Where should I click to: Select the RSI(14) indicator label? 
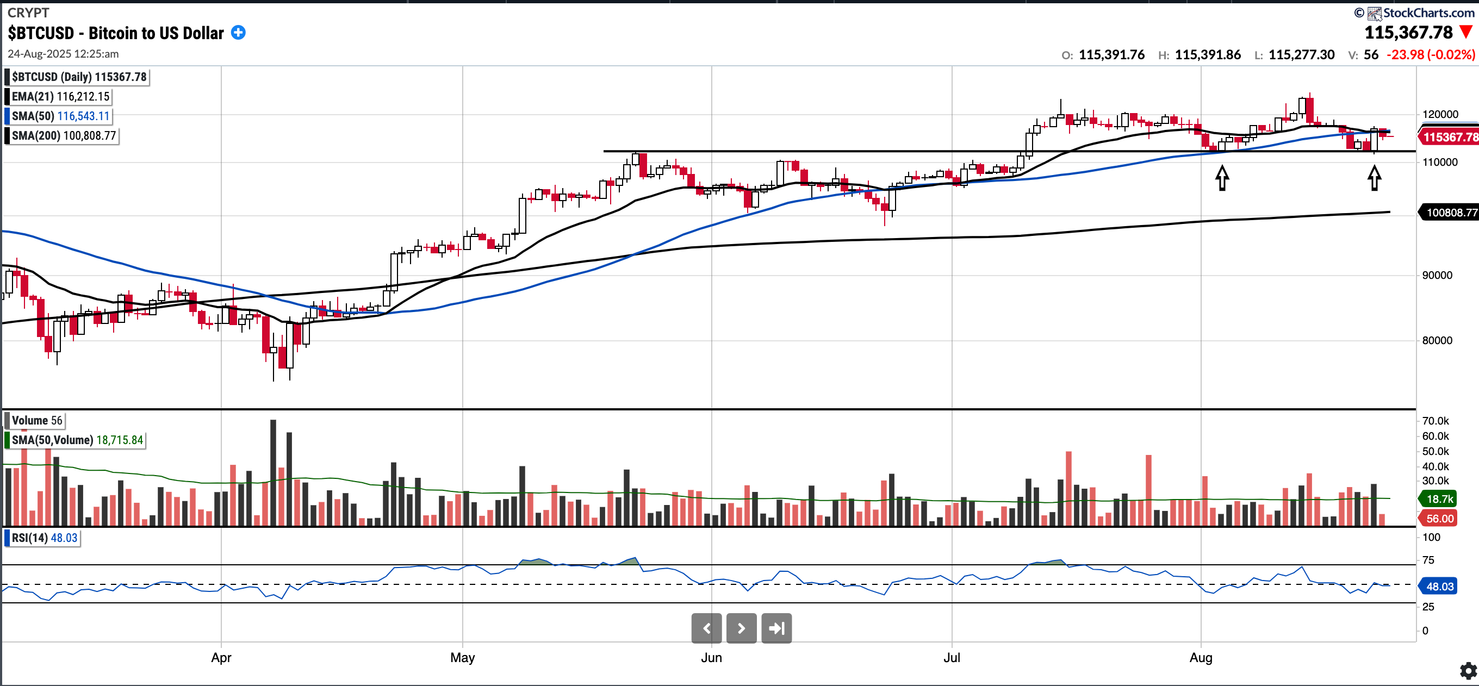[43, 538]
